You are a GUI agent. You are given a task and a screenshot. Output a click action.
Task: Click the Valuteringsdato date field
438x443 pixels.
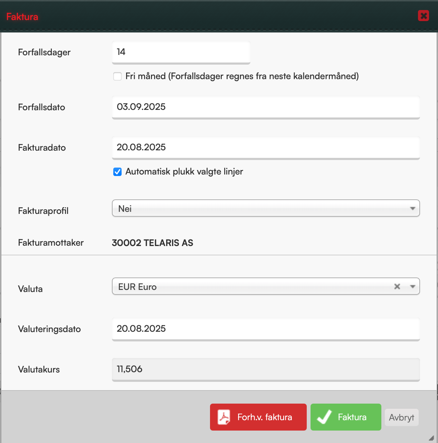pyautogui.click(x=266, y=329)
